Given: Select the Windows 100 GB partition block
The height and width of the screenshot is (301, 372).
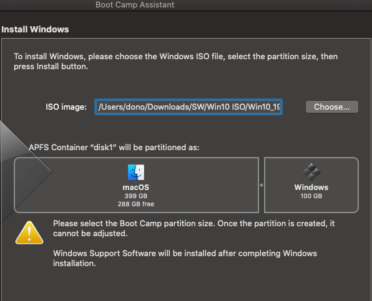Looking at the screenshot, I should click(x=311, y=185).
